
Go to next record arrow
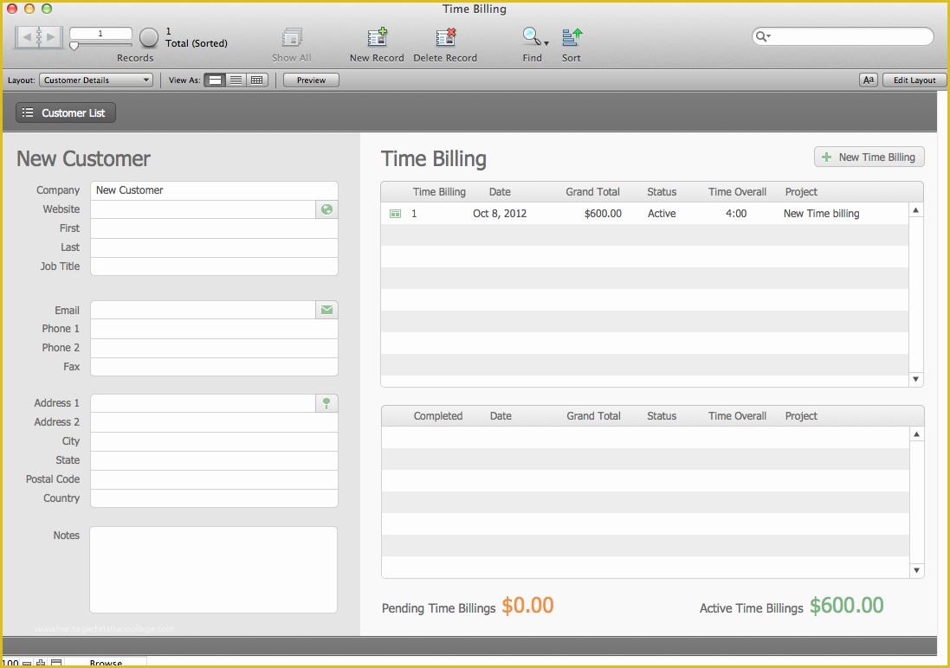51,37
